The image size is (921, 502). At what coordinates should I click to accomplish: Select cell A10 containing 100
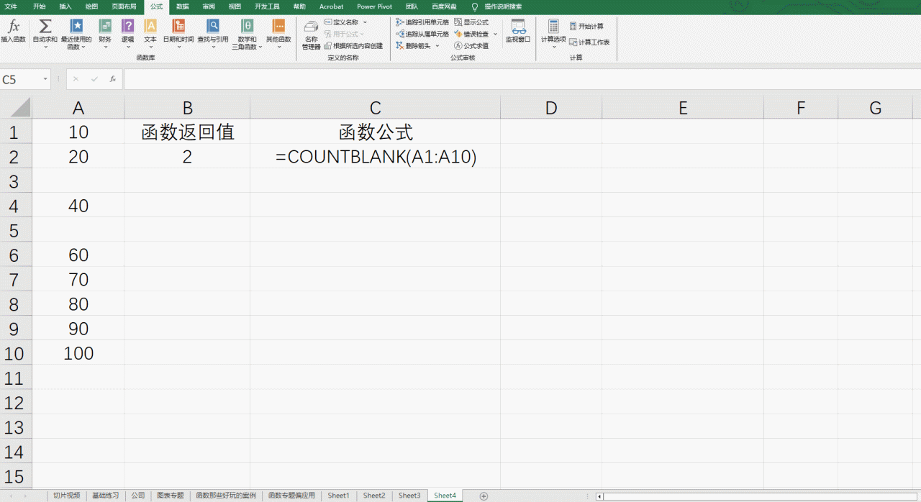point(78,353)
